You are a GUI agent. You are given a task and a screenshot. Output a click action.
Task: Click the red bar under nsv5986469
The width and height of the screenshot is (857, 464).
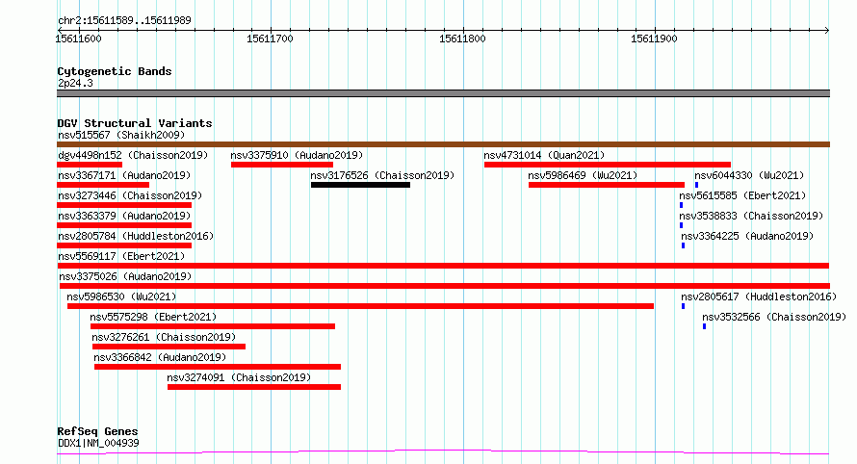[x=606, y=185]
